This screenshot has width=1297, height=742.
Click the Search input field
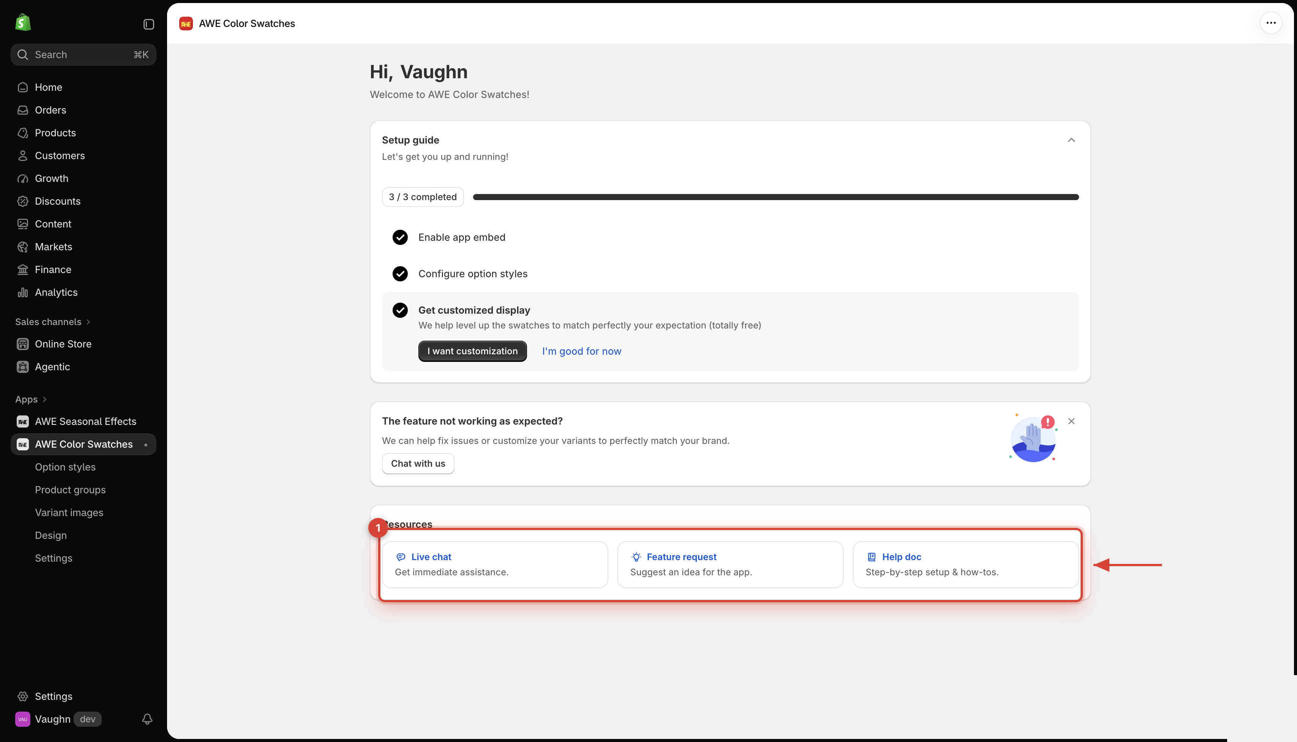[84, 55]
